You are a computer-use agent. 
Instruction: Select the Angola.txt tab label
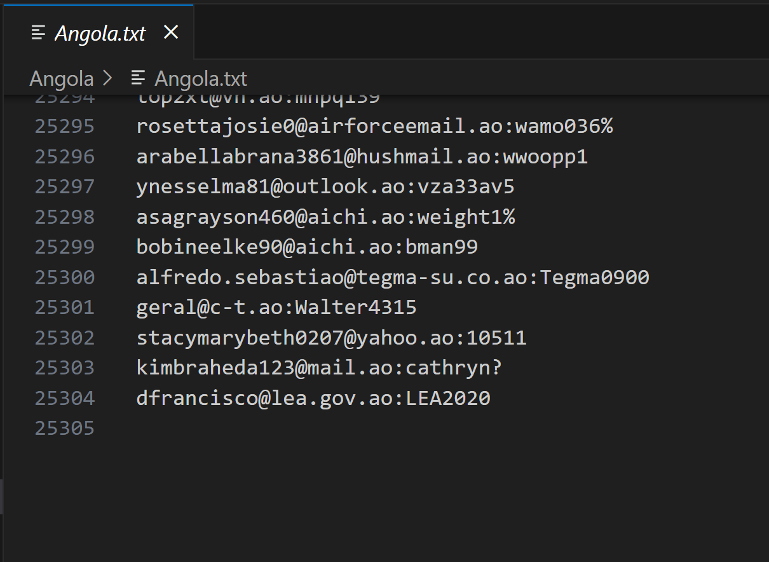click(100, 33)
